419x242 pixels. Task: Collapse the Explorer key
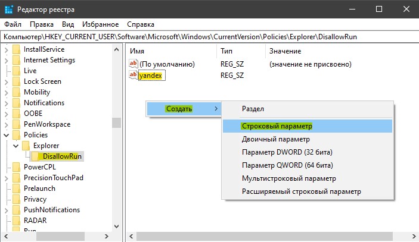point(16,146)
